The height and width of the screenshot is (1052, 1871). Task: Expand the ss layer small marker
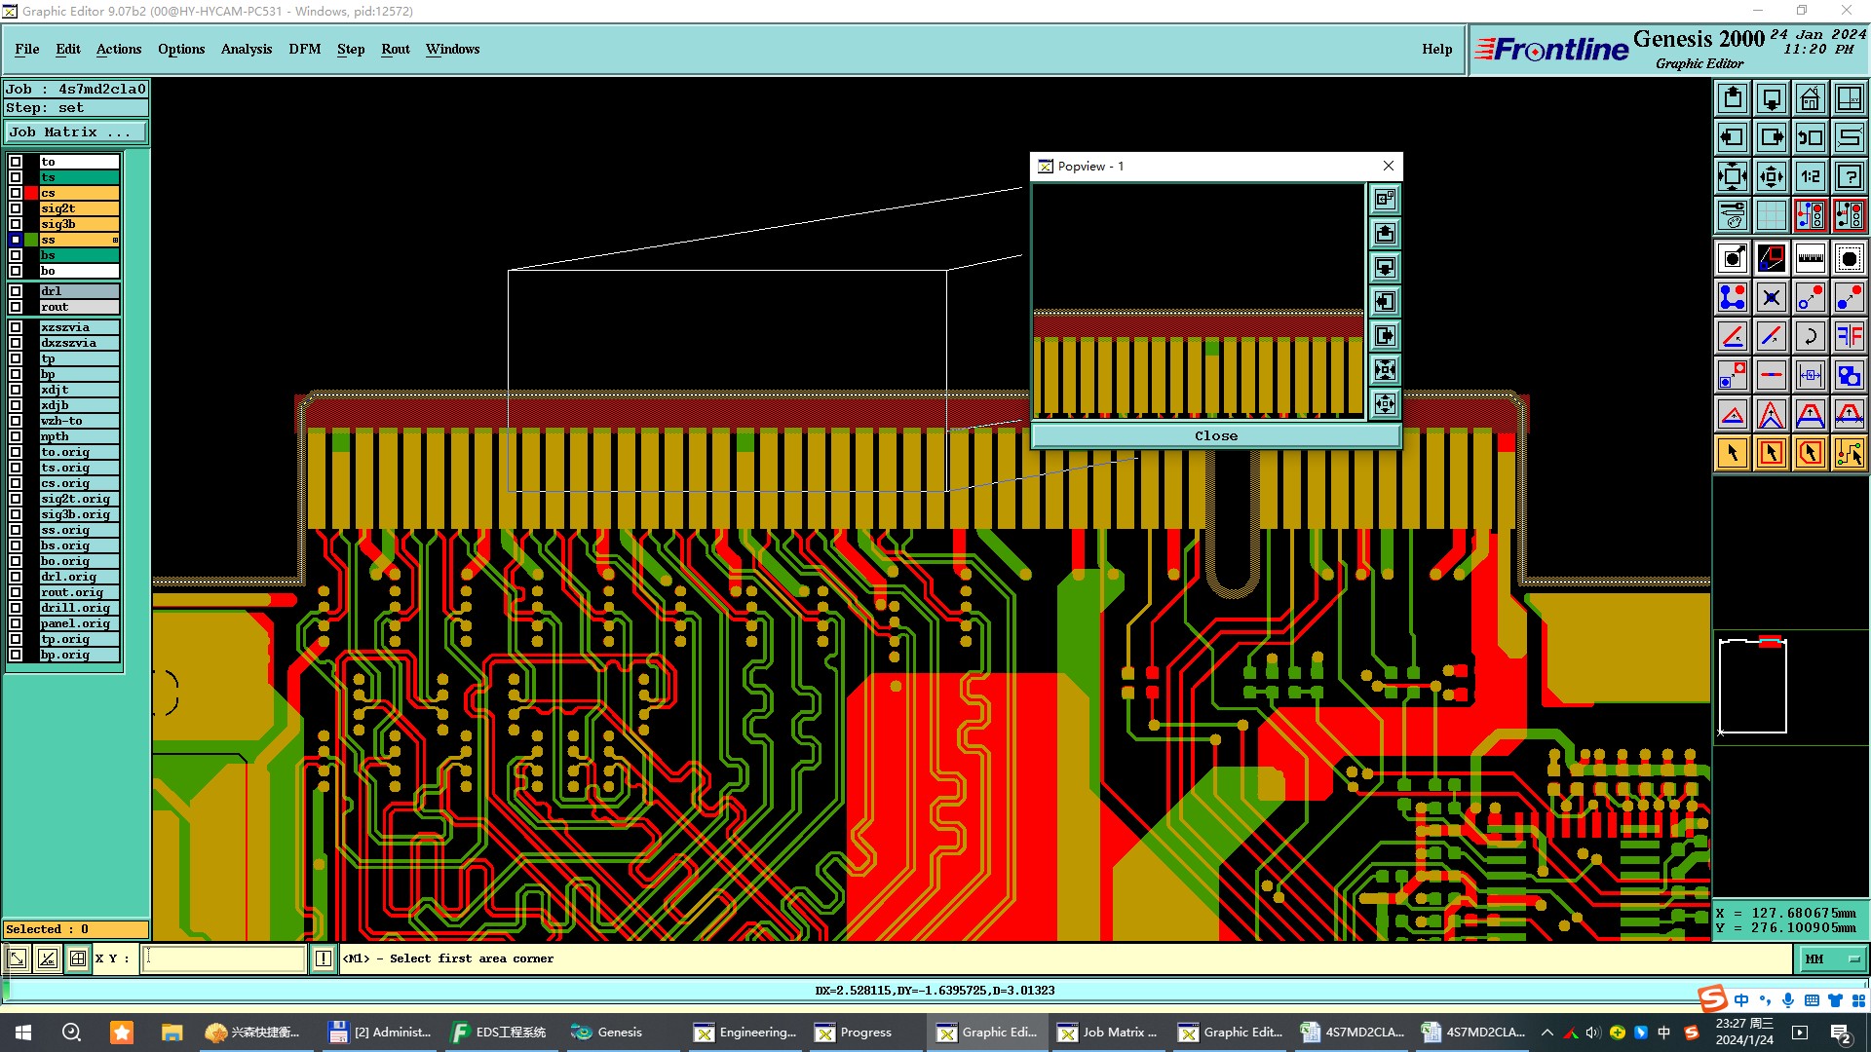[x=115, y=240]
